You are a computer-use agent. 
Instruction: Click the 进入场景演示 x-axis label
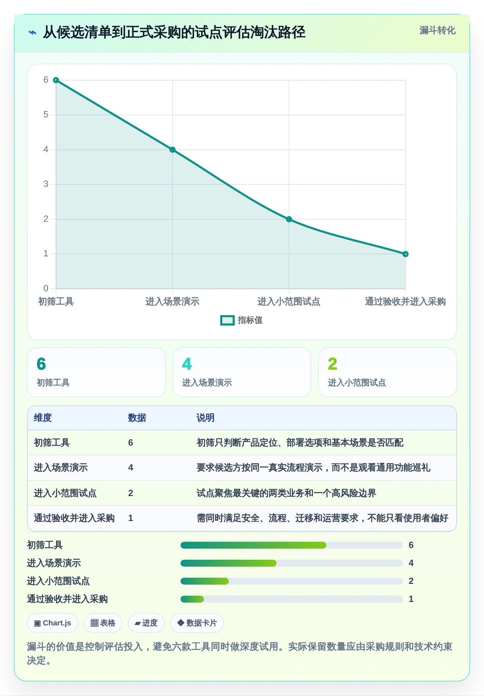coord(173,302)
